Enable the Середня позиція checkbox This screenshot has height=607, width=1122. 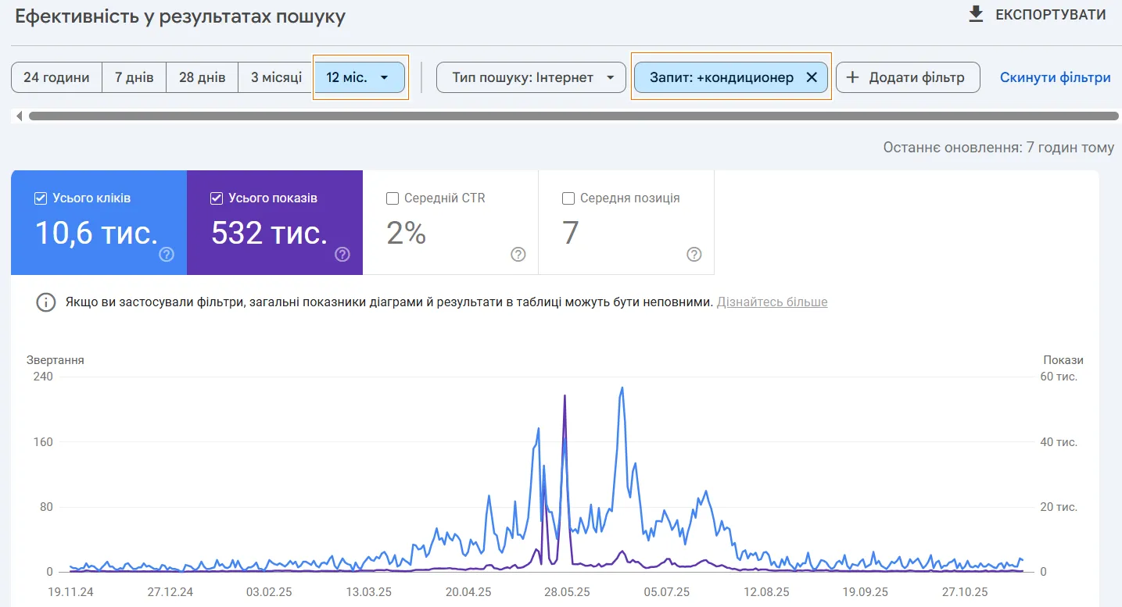click(568, 198)
